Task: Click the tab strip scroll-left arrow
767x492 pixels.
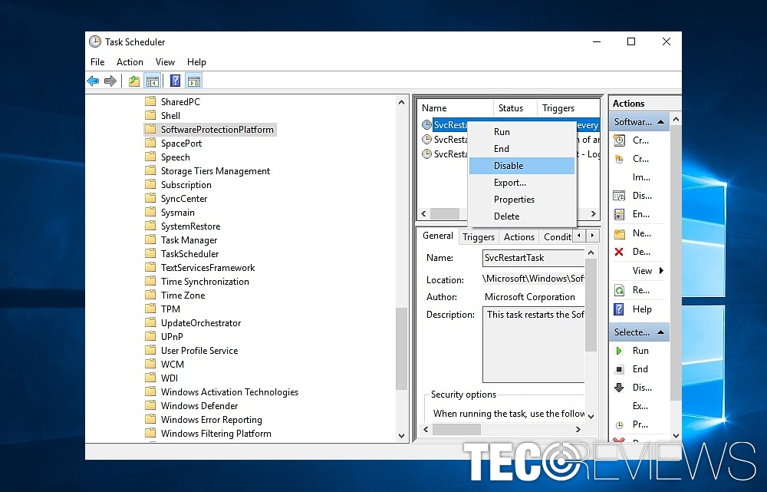Action: pyautogui.click(x=579, y=236)
